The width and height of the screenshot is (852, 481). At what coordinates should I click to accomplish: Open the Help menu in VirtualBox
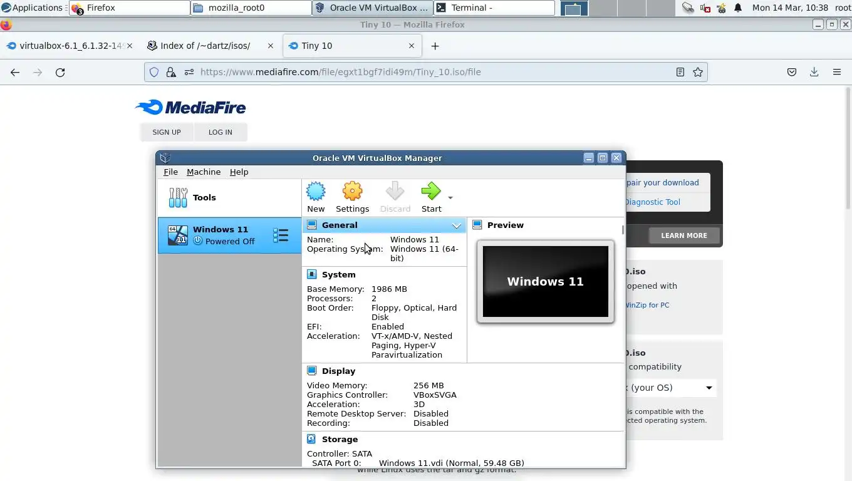(x=239, y=172)
